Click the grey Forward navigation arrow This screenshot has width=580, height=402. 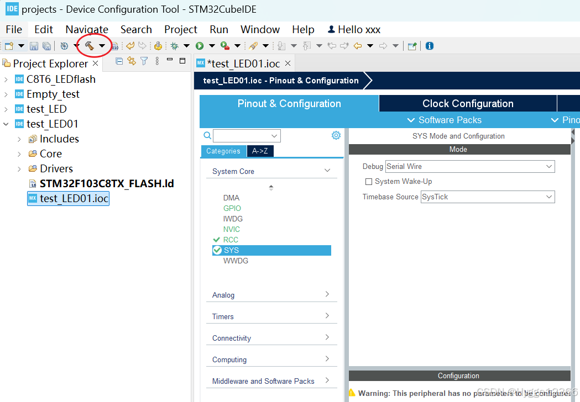click(383, 46)
